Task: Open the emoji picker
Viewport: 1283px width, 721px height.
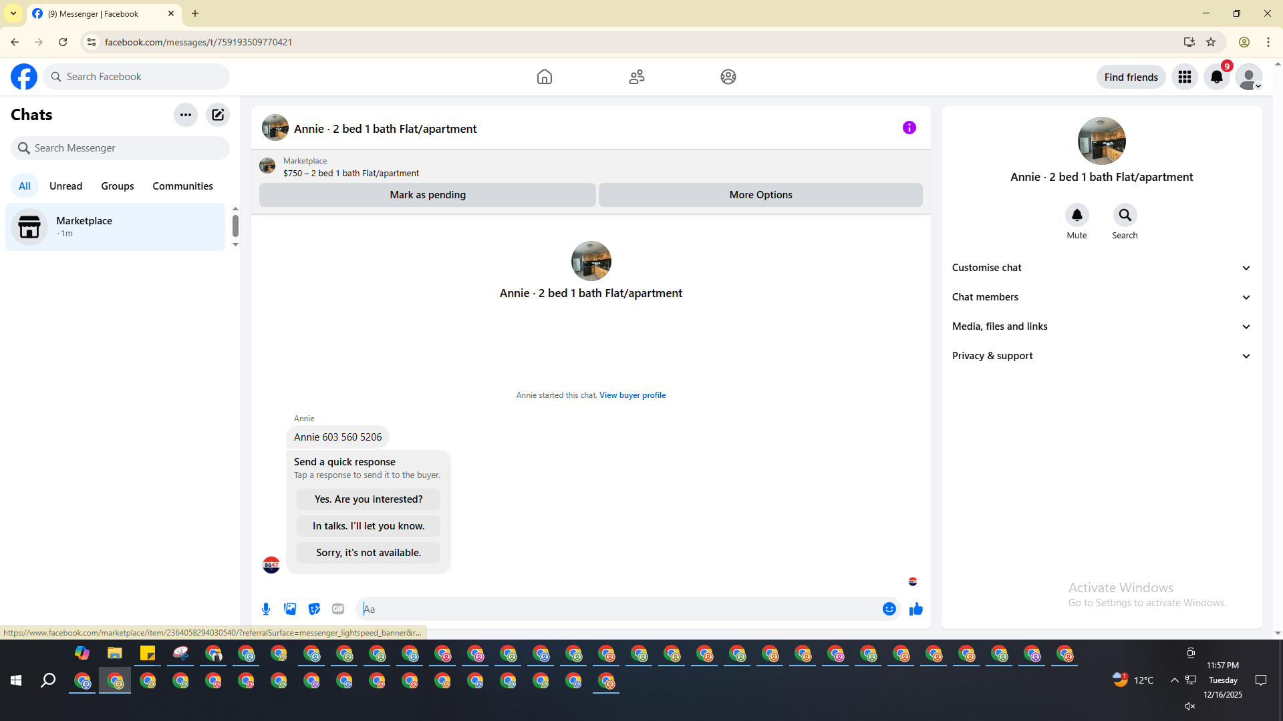Action: point(889,609)
